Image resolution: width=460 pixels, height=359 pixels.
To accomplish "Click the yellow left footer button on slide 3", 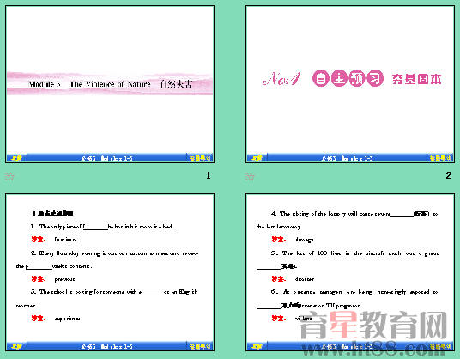I will coord(16,346).
